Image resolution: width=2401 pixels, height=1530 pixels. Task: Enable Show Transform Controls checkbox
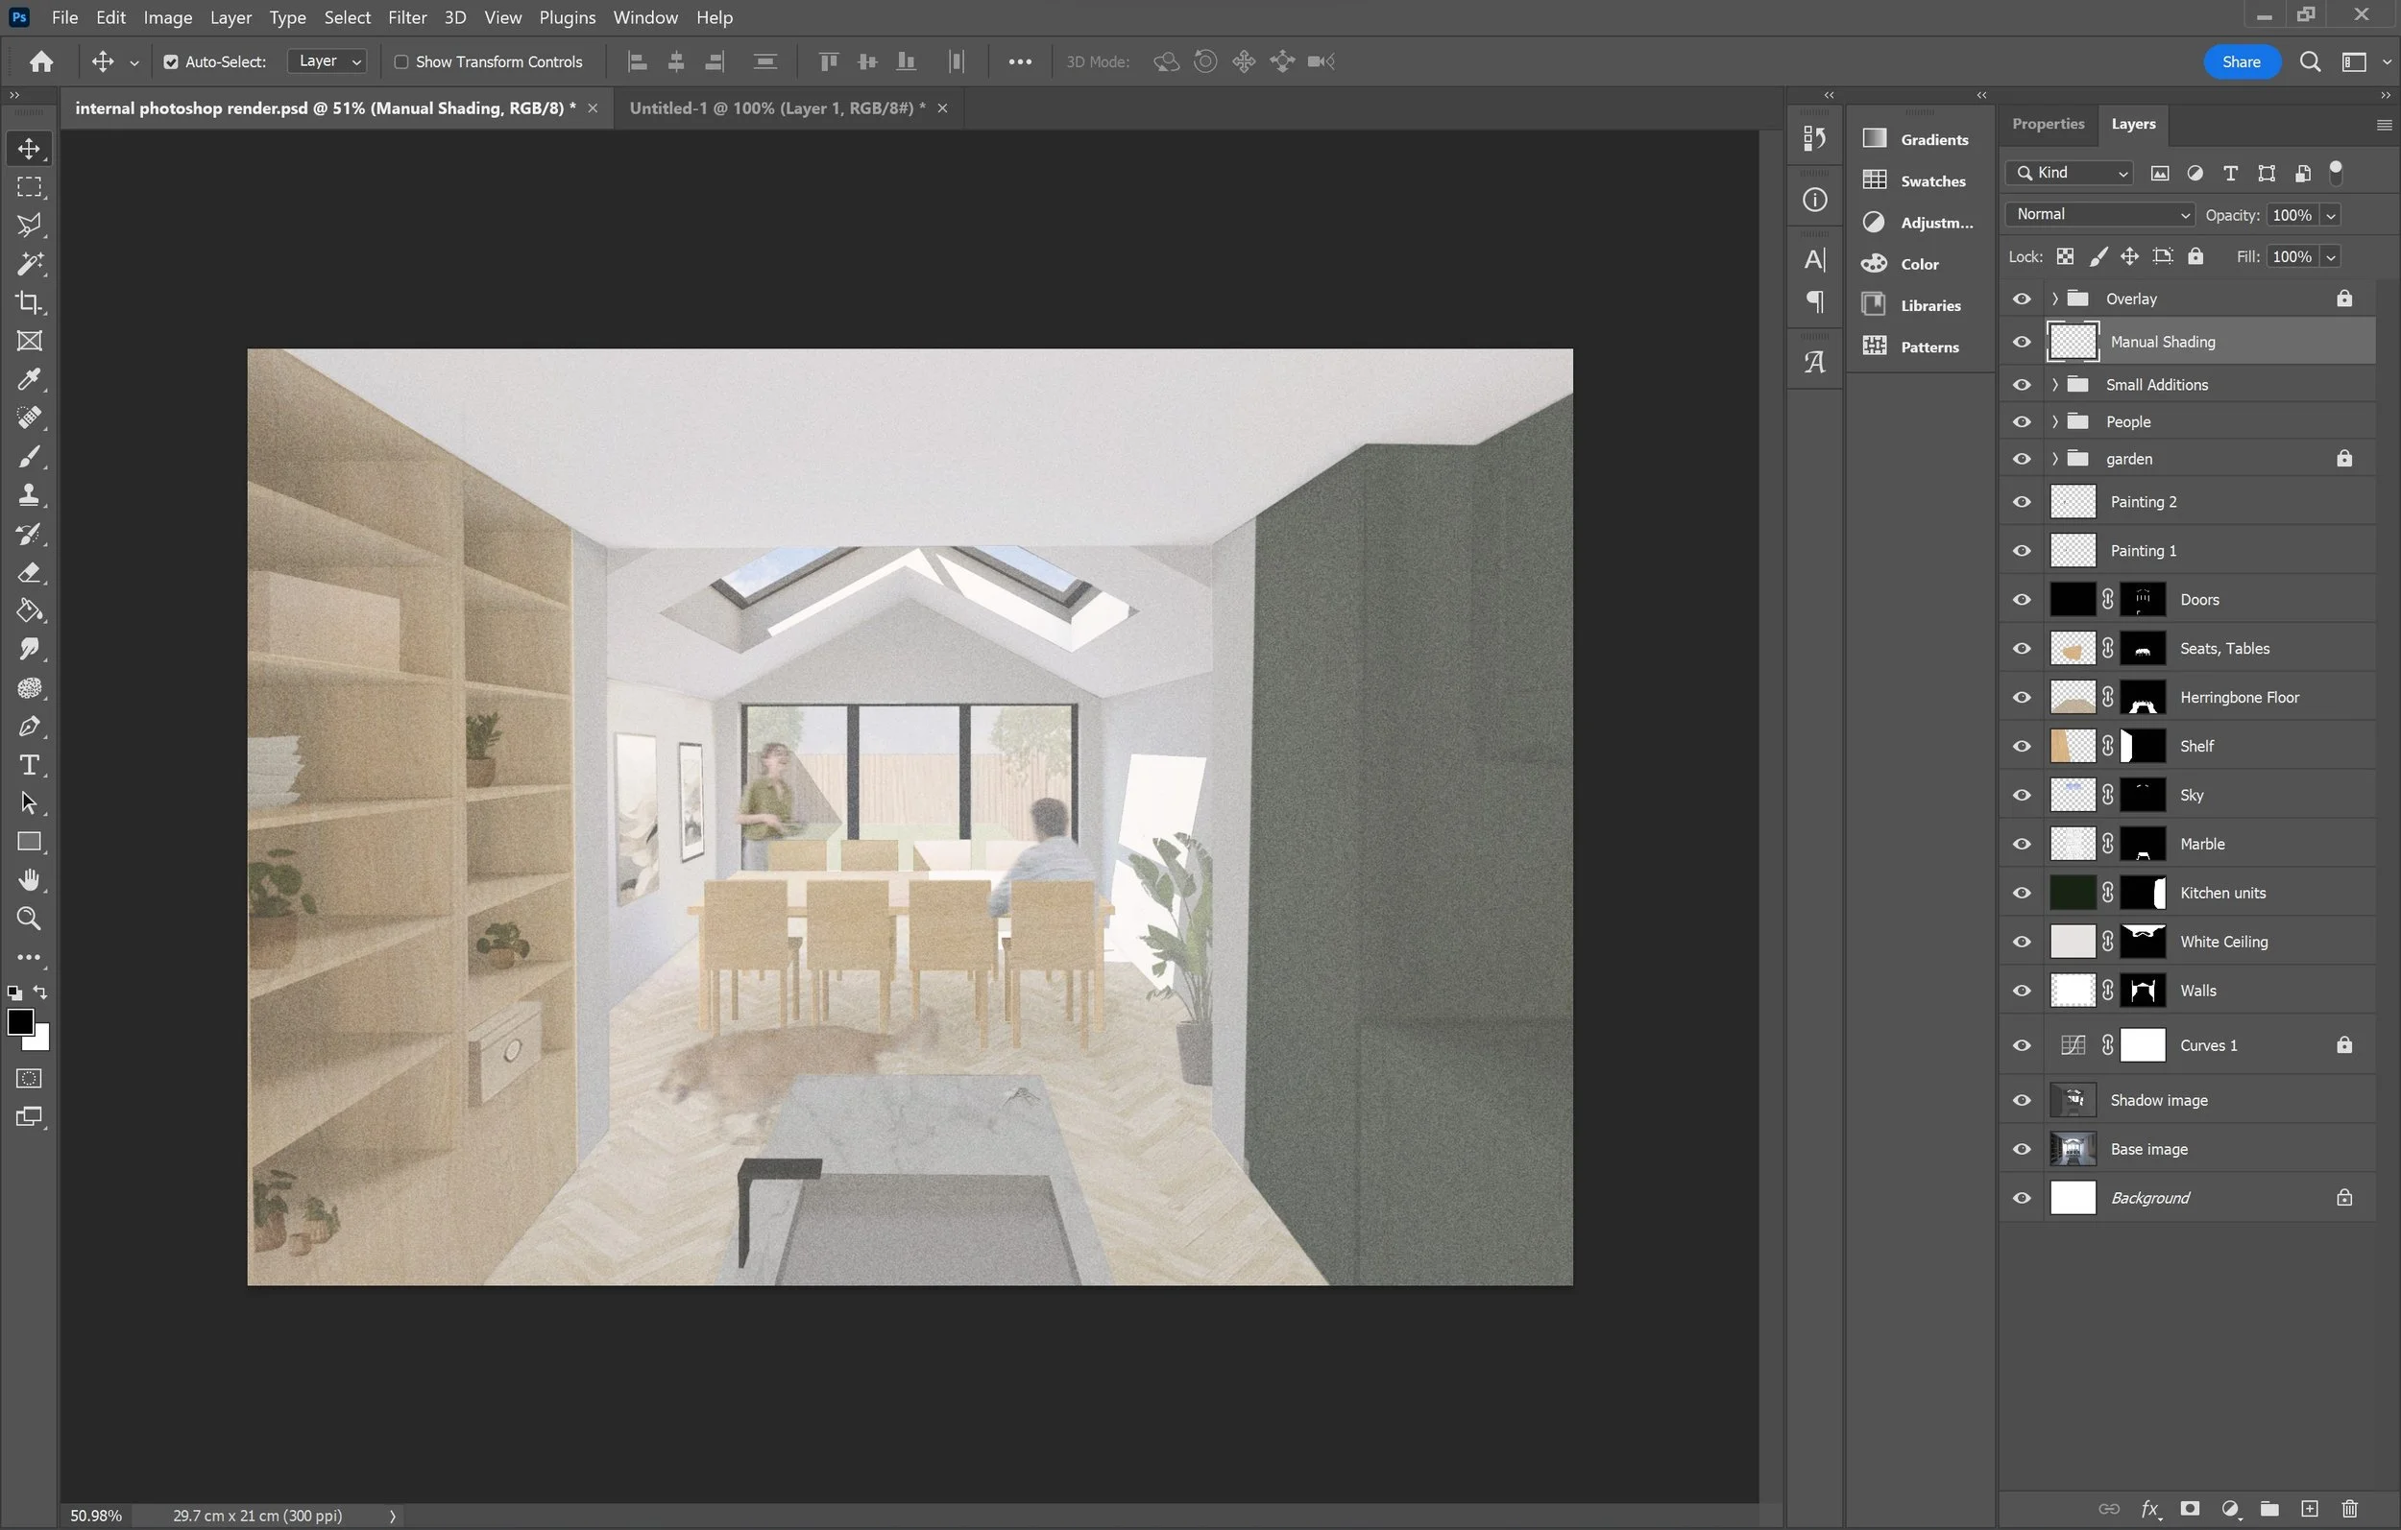point(400,61)
